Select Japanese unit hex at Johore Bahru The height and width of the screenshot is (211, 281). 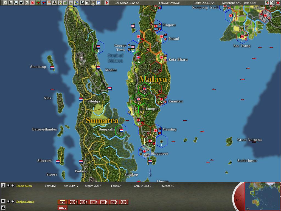(150, 141)
